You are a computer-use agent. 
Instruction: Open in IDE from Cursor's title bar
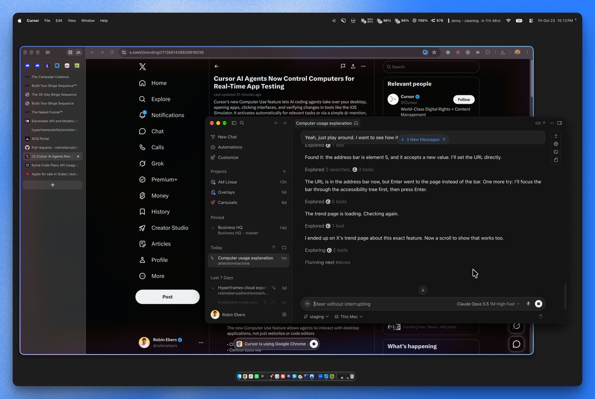(x=540, y=123)
